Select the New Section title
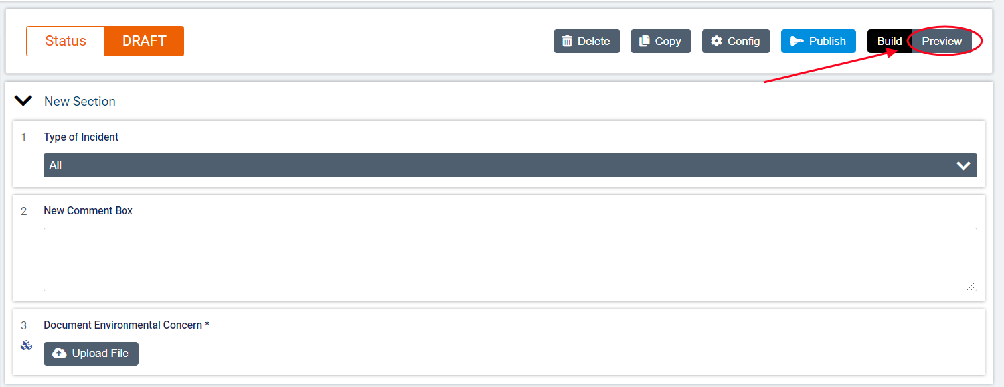Viewport: 1004px width, 387px height. pyautogui.click(x=80, y=101)
